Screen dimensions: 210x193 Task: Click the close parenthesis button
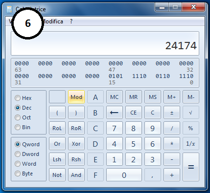point(76,113)
